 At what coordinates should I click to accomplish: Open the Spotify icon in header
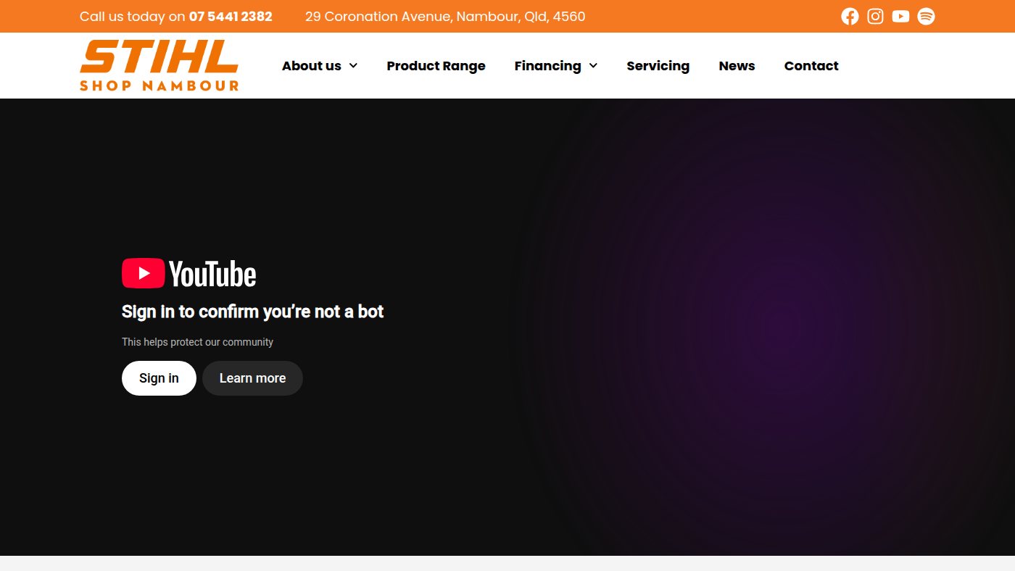926,16
